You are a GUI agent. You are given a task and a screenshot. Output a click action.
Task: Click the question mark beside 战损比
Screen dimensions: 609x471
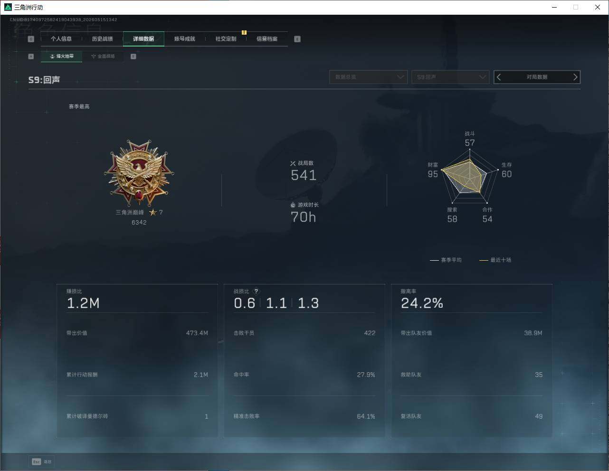[257, 292]
